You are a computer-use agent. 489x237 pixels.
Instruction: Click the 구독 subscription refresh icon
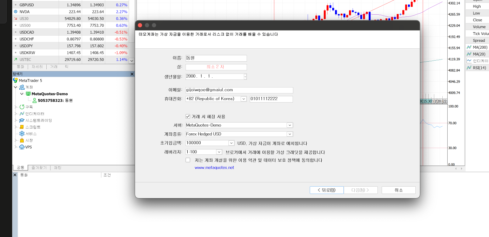pyautogui.click(x=22, y=107)
